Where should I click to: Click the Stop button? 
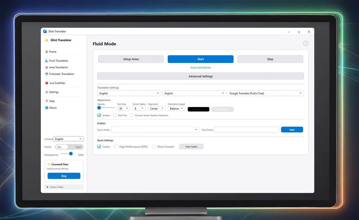[x=270, y=59]
